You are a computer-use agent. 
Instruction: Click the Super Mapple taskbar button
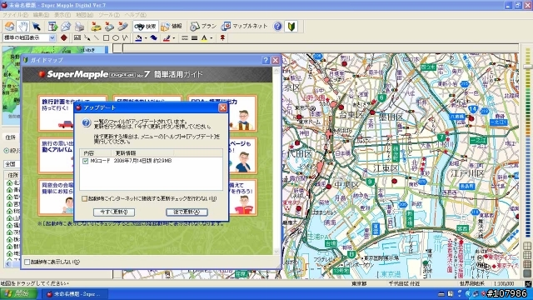tap(75, 294)
